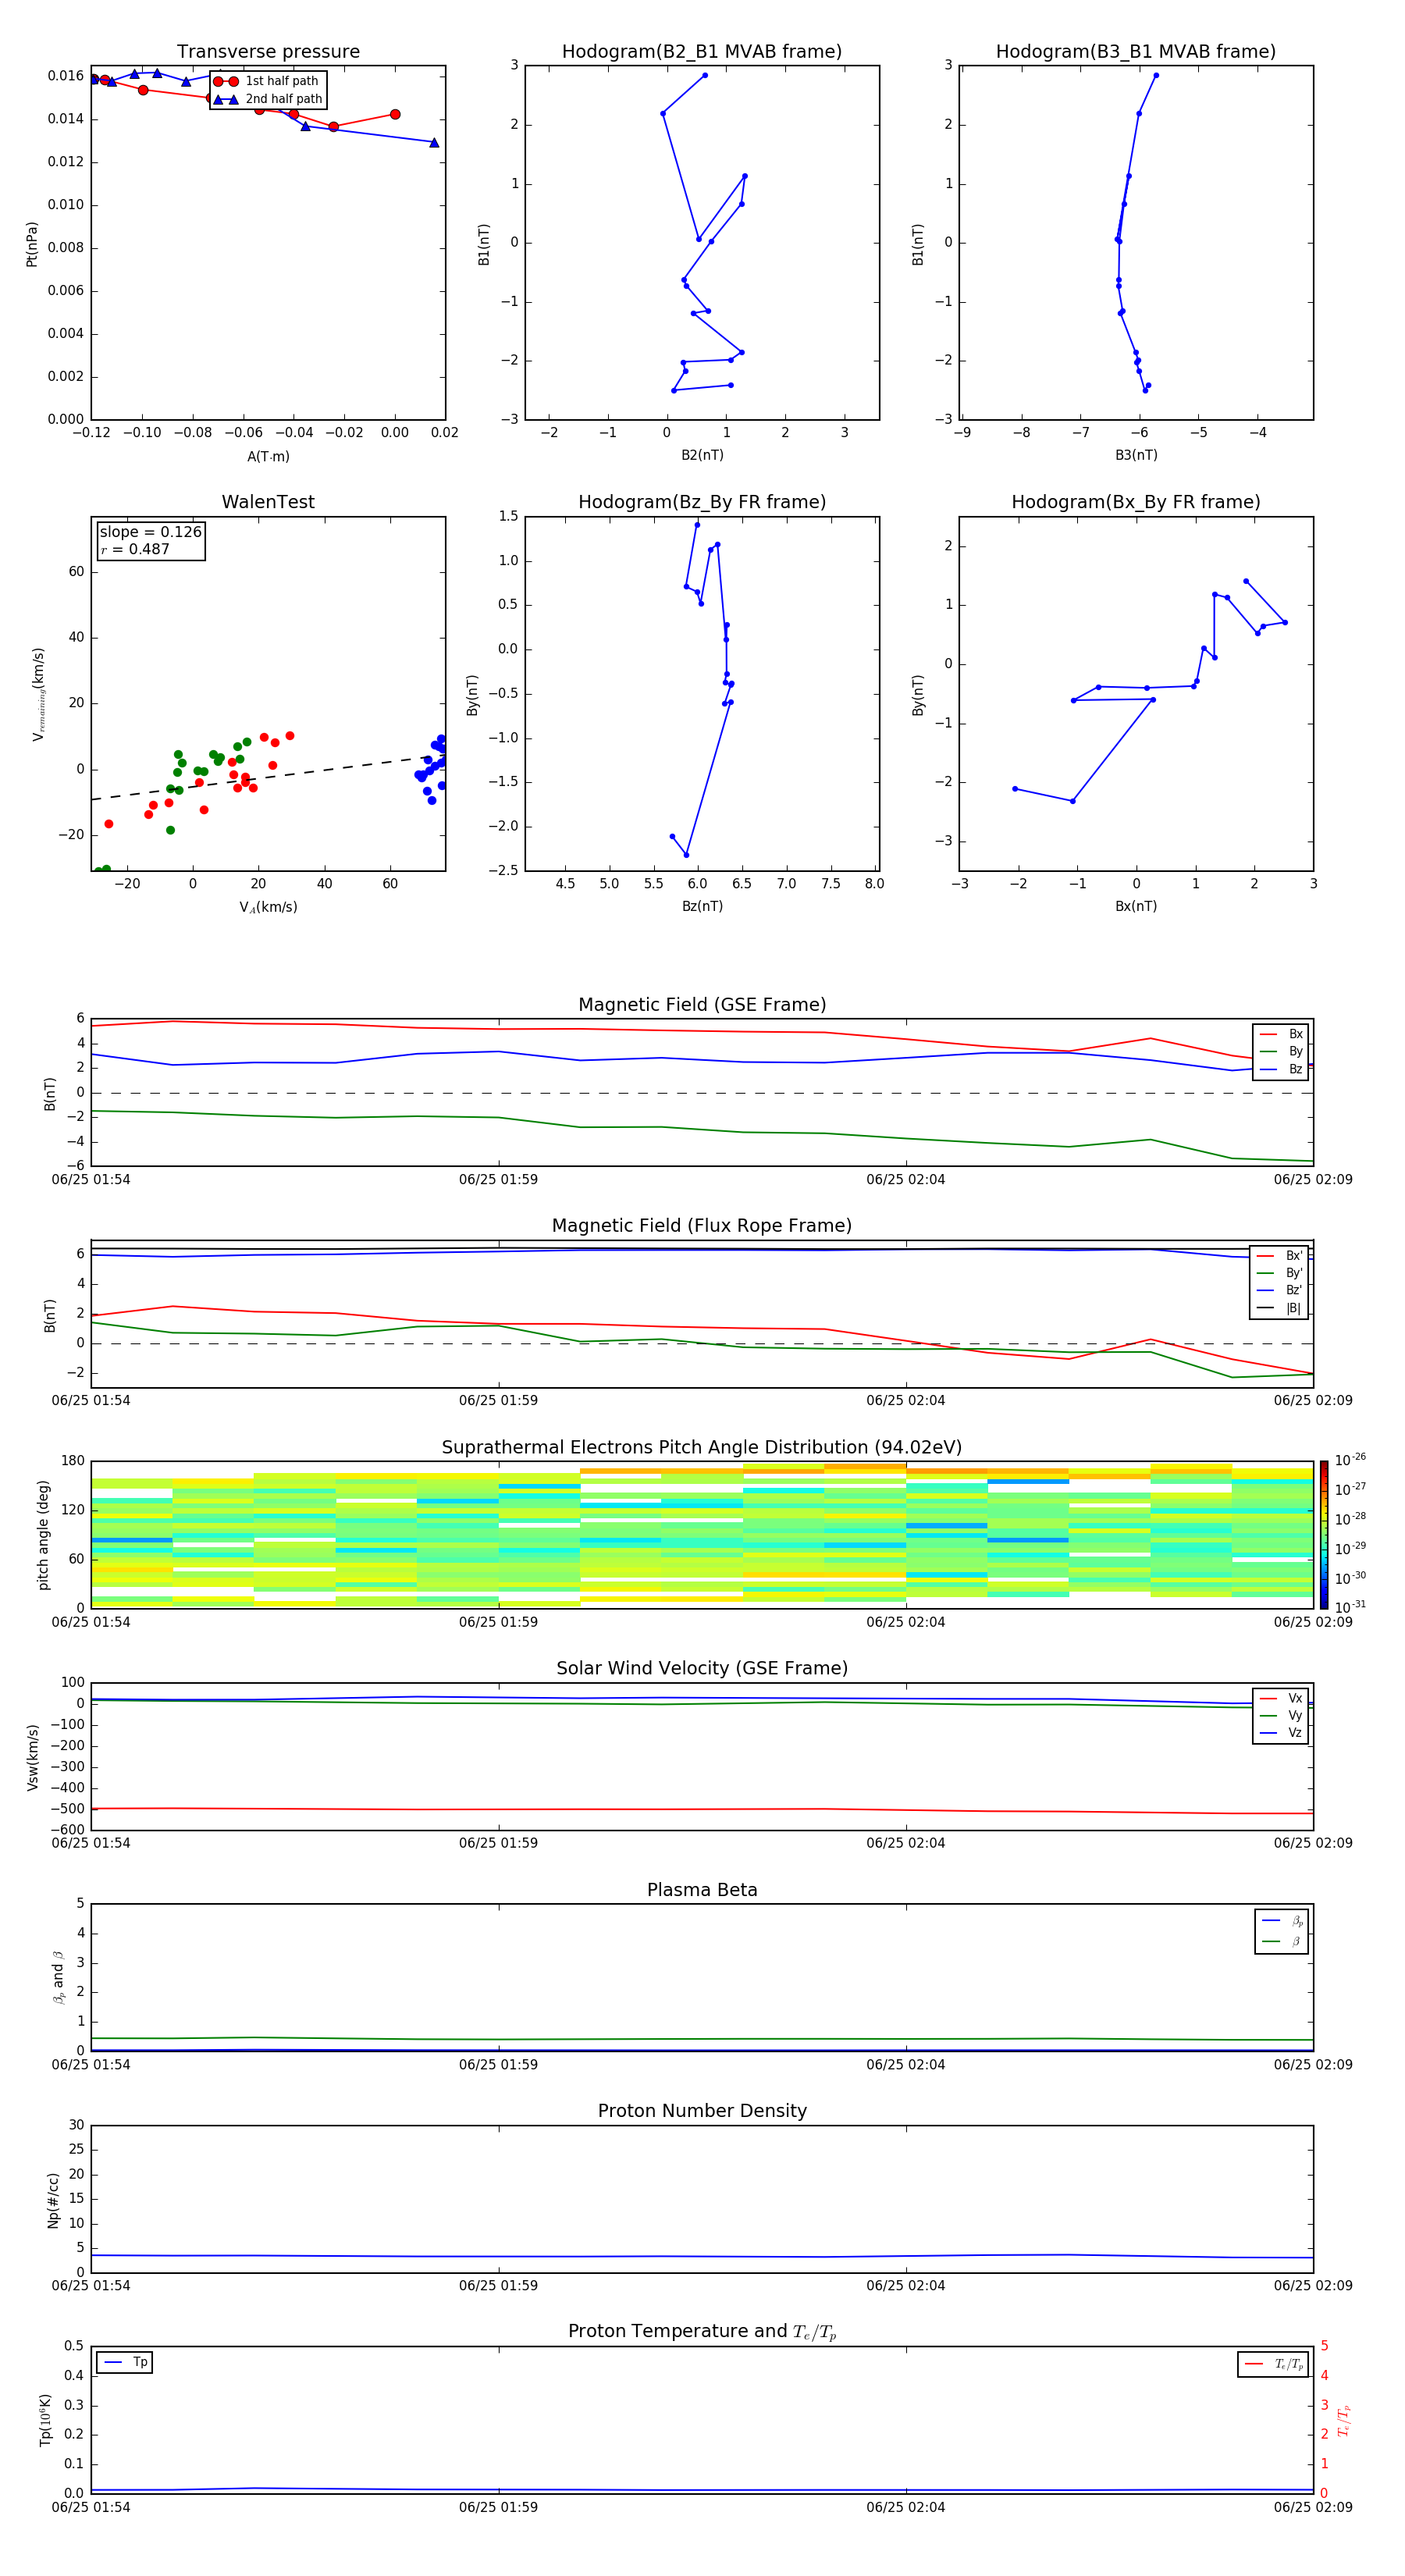Viewport: 1405px width, 2576px height.
Task: Click the 'βp and β' y-axis label
Action: pos(58,1977)
